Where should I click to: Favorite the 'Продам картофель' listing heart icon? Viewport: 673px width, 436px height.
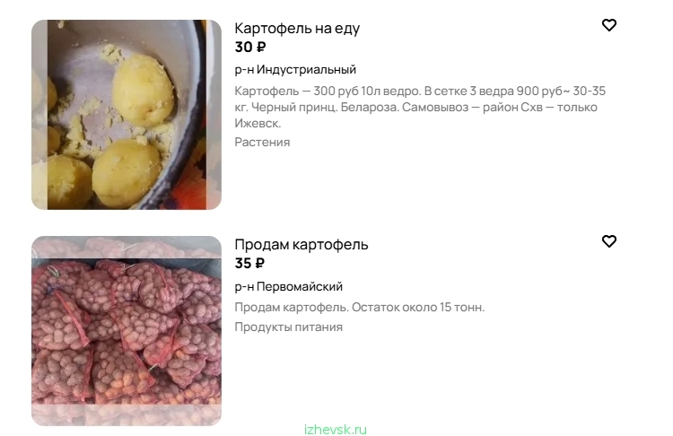[x=608, y=241]
